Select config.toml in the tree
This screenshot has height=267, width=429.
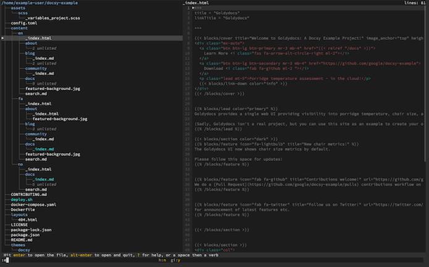[23, 23]
